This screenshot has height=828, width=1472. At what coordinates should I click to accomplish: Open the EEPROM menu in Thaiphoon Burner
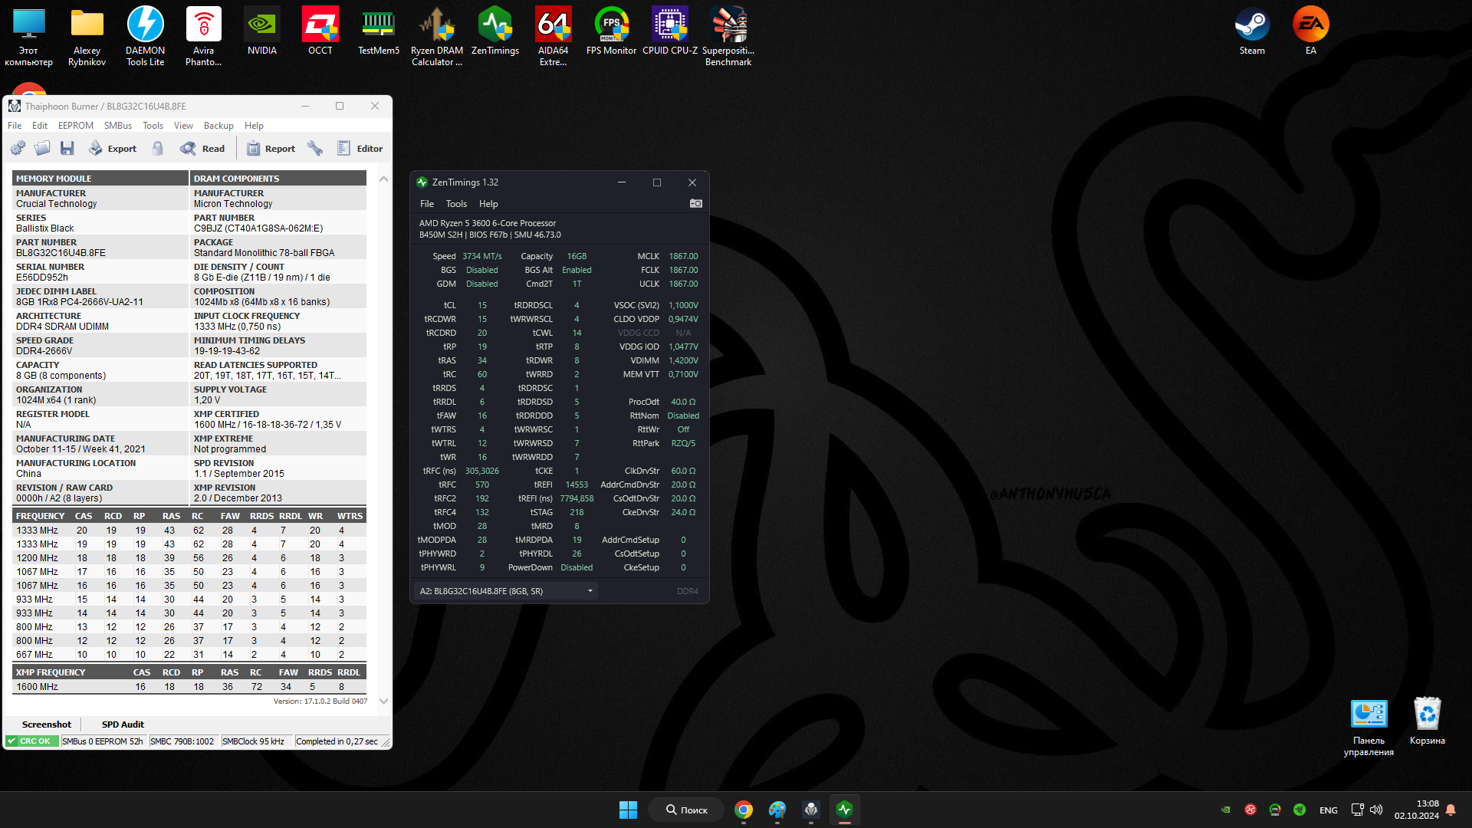point(76,126)
